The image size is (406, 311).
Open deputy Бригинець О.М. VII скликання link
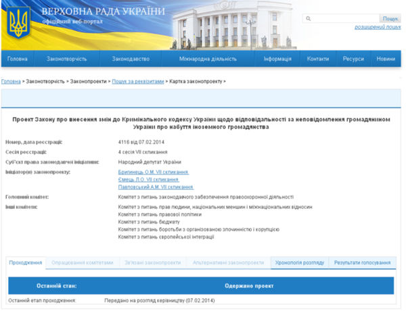(x=154, y=172)
